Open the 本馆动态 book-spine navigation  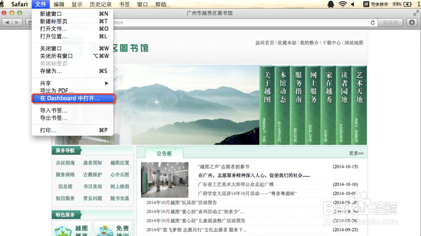coord(282,105)
